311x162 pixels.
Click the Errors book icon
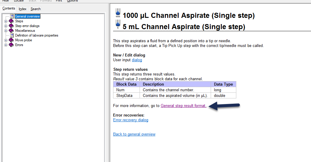point(11,45)
